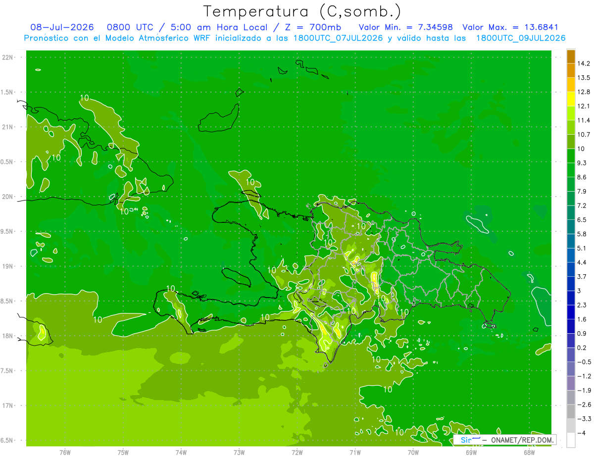Click the '71W' longitude label
The image size is (594, 459).
click(355, 453)
